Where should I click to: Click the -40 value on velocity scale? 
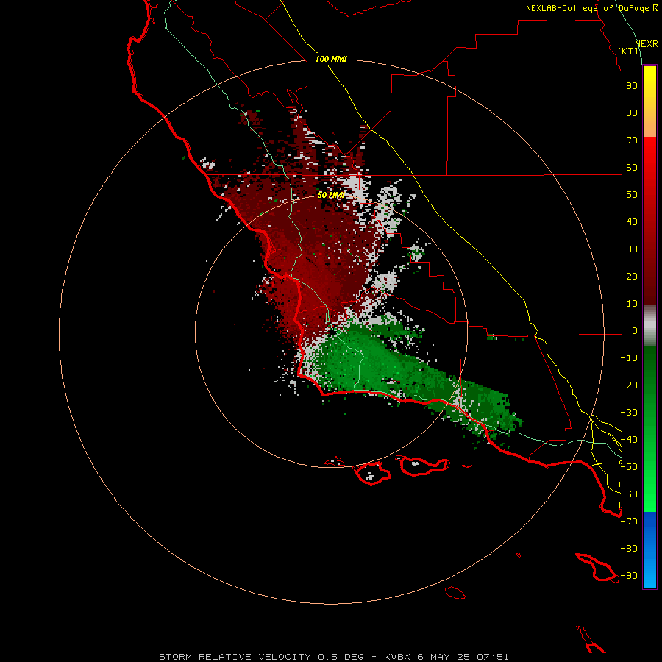pyautogui.click(x=629, y=440)
